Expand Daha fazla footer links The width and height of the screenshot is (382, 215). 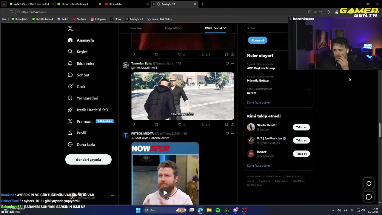coord(298,181)
